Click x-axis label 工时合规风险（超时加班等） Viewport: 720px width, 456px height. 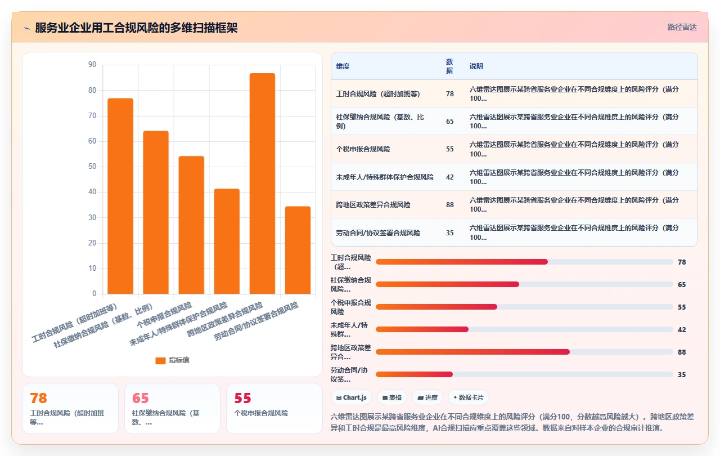coord(75,324)
